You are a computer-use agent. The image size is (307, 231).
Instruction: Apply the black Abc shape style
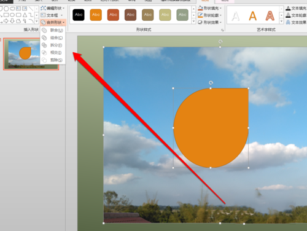tap(79, 15)
